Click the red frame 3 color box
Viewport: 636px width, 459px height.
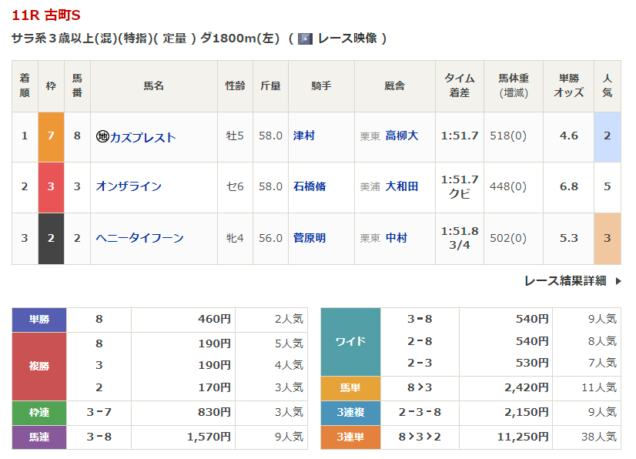(51, 186)
